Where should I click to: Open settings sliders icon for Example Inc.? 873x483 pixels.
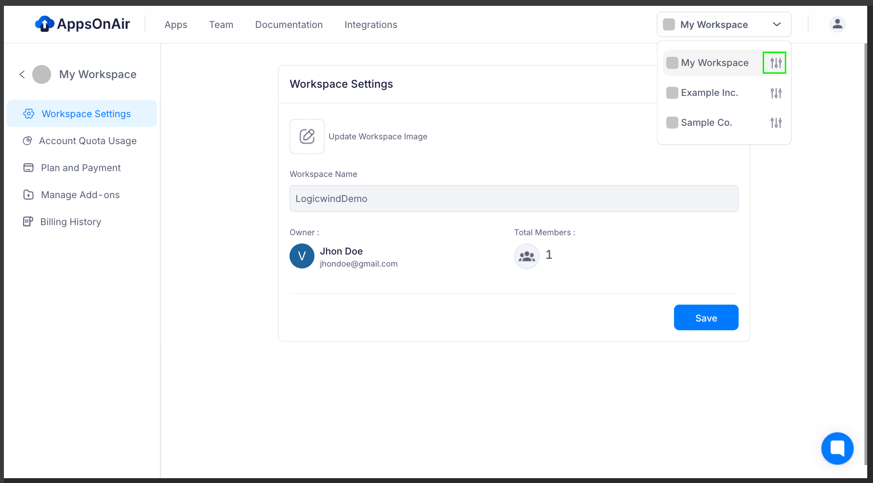tap(775, 93)
